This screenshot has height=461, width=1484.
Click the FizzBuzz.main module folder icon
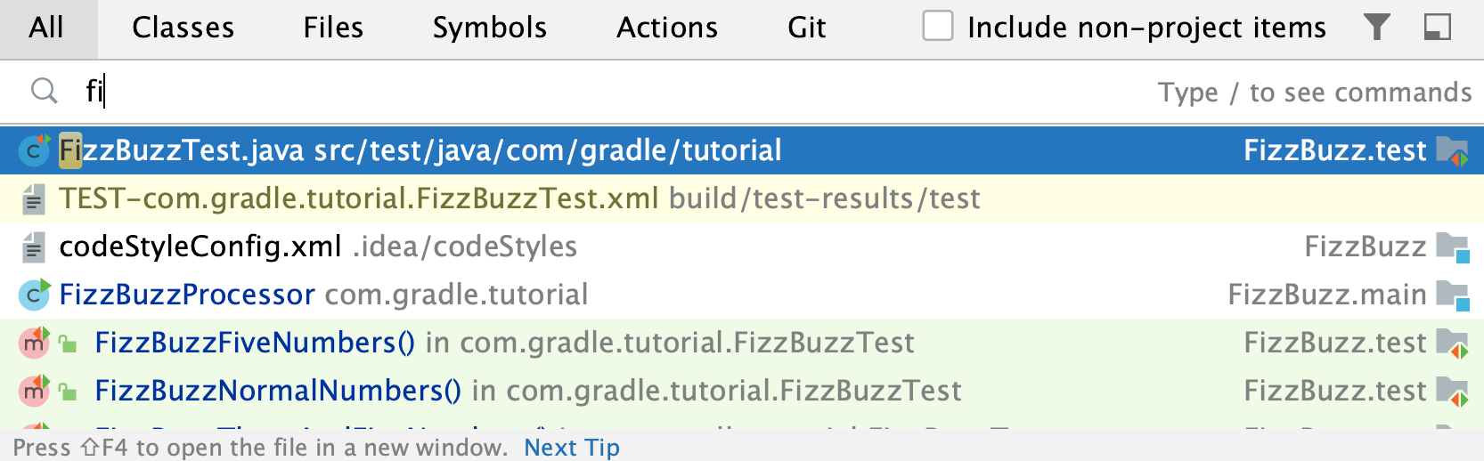point(1453,295)
